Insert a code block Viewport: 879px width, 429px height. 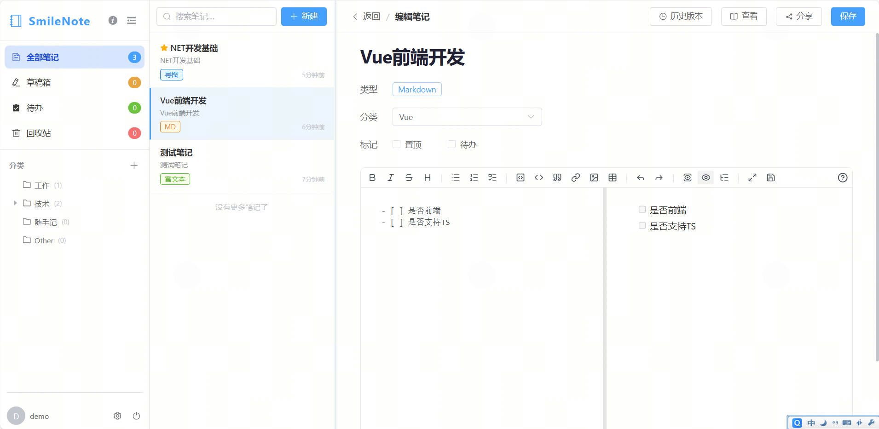[x=520, y=177]
